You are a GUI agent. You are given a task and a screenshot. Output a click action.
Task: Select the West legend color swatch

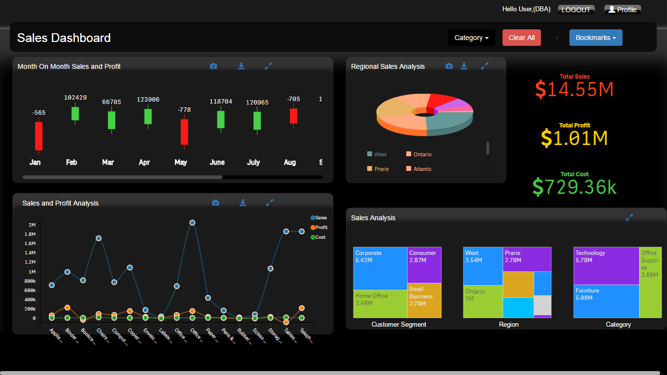[370, 154]
